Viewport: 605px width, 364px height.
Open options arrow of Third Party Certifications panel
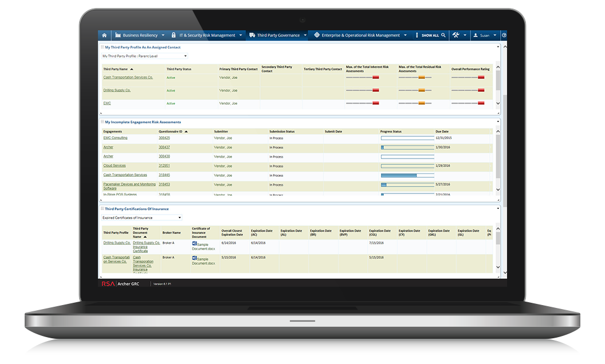[498, 208]
